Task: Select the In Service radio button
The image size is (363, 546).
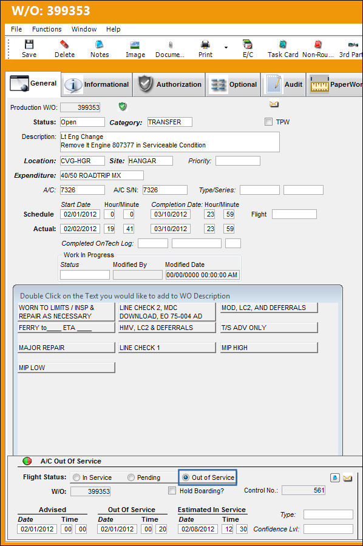Action: point(76,477)
